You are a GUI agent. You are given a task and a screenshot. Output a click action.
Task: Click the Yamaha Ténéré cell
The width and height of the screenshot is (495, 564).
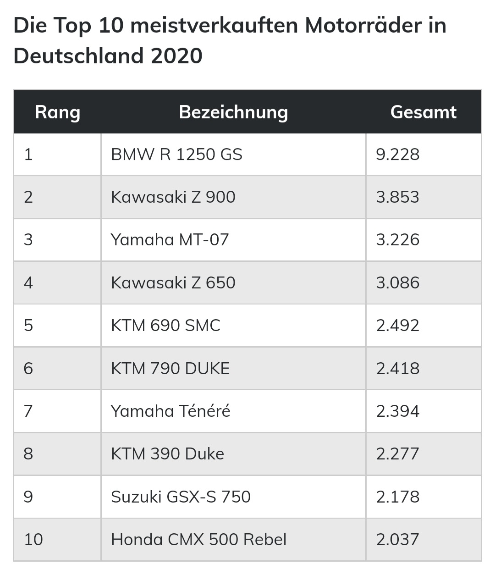pos(170,411)
